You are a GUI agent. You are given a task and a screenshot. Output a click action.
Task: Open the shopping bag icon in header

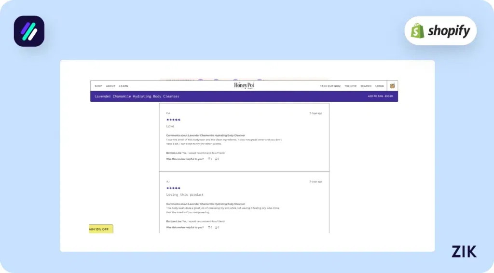(392, 86)
